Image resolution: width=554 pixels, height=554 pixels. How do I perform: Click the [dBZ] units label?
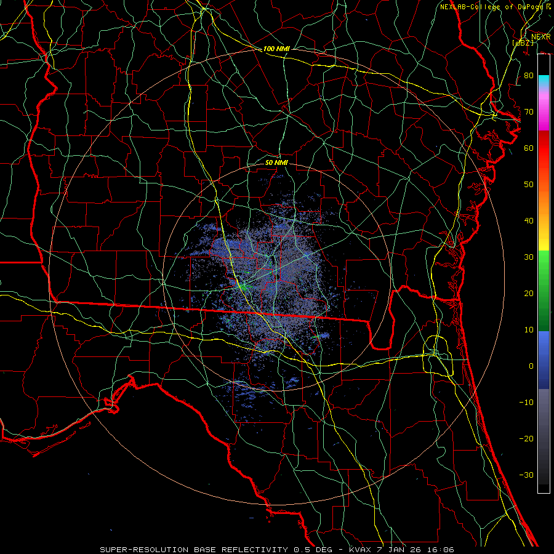(x=523, y=42)
